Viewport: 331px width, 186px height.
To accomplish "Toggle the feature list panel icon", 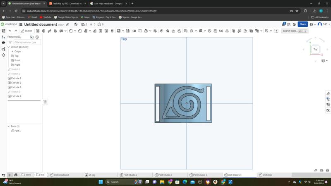I will [3, 31].
